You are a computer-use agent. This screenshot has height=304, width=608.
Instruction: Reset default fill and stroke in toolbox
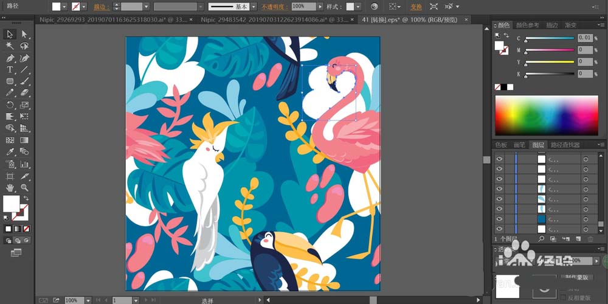pyautogui.click(x=6, y=218)
